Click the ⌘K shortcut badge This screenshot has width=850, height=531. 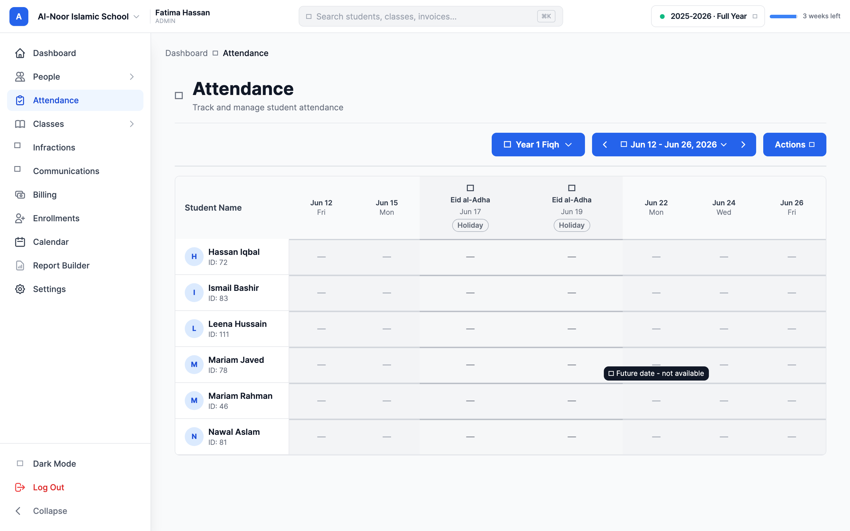click(546, 16)
